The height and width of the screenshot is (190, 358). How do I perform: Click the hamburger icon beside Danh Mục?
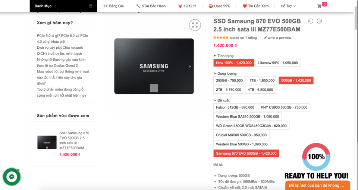coord(91,6)
